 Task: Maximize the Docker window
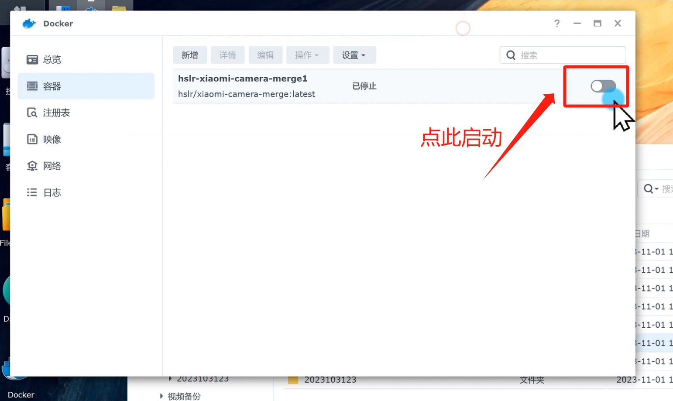pyautogui.click(x=597, y=24)
